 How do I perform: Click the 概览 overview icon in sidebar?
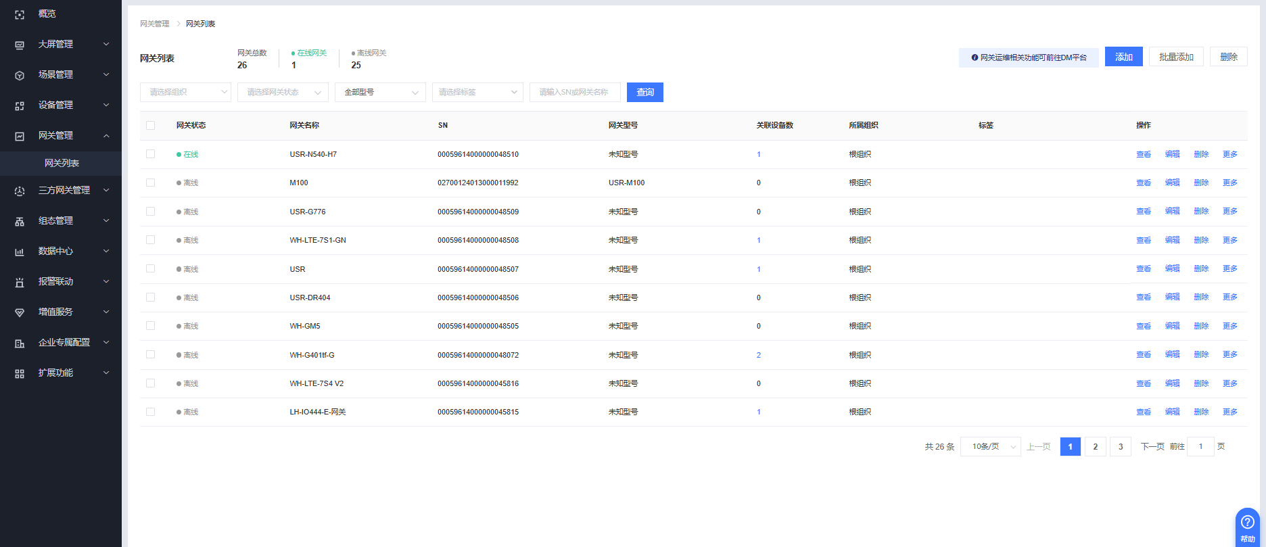[20, 14]
